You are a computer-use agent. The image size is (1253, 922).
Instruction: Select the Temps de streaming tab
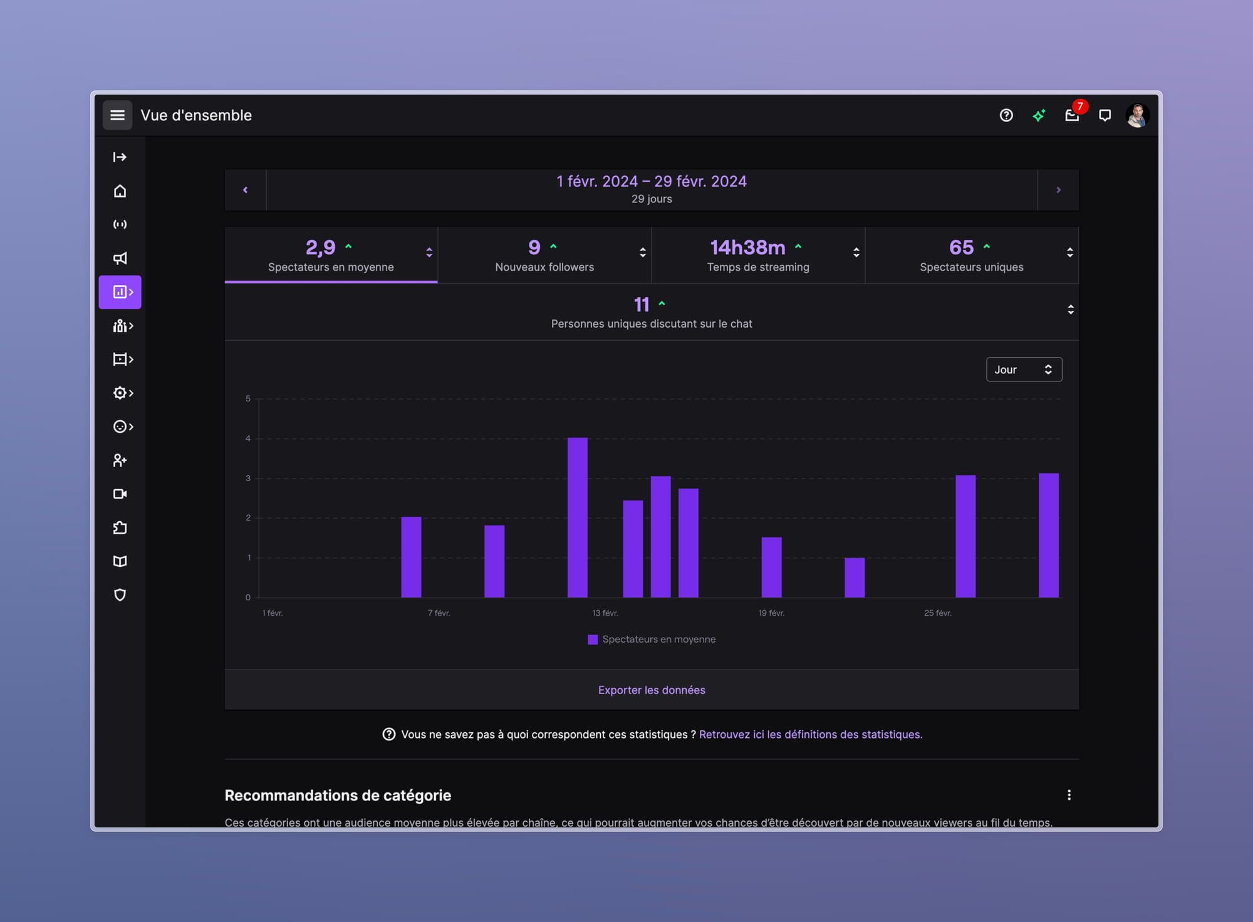point(758,256)
